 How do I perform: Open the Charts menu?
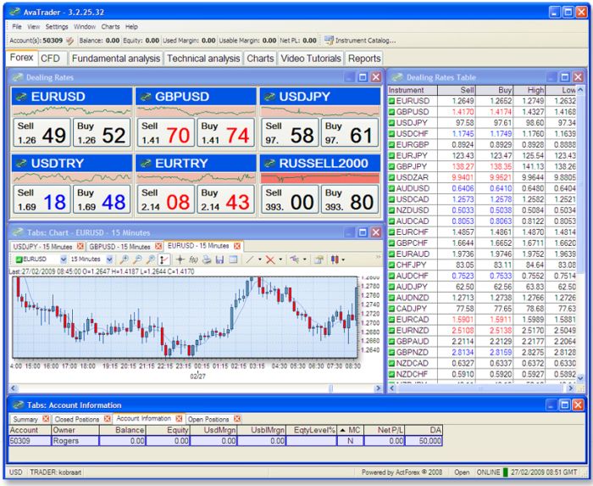click(x=110, y=26)
